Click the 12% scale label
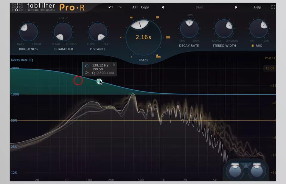The width and height of the screenshot is (286, 184). (14, 173)
